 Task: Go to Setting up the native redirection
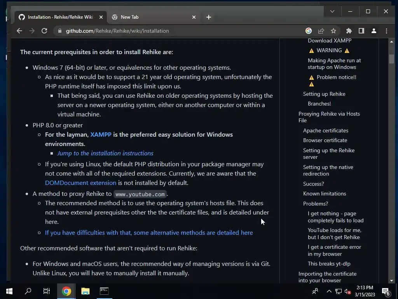[328, 171]
